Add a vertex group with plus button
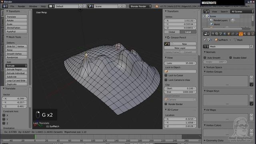Viewport: 256px width, 144px height. tap(252, 77)
